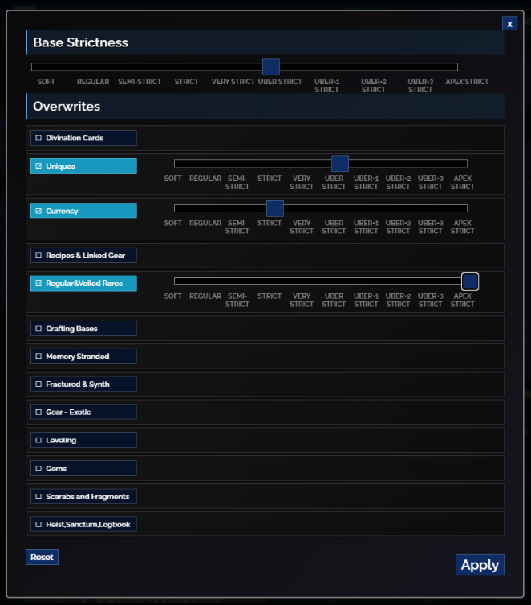Pick STRICT label under Base Strictness
Viewport: 531px width, 605px height.
coord(186,82)
